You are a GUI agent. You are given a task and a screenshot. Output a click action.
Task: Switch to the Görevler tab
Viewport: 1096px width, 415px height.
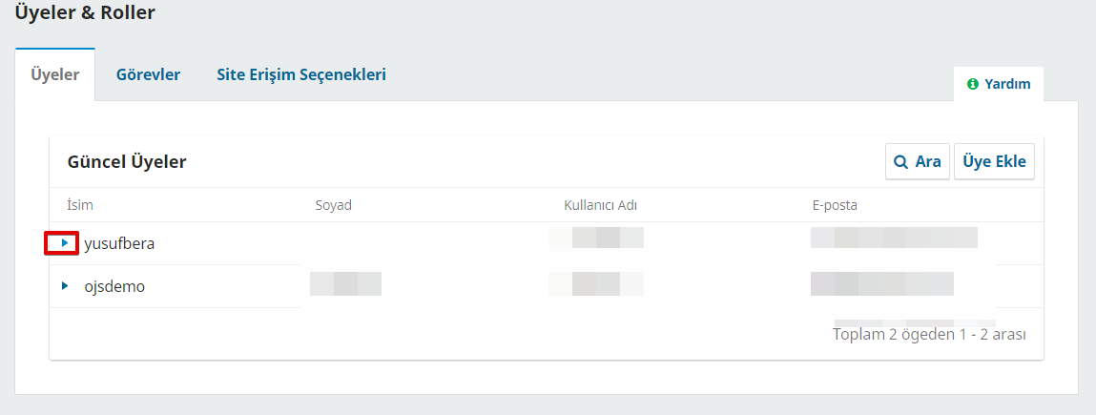pyautogui.click(x=148, y=74)
